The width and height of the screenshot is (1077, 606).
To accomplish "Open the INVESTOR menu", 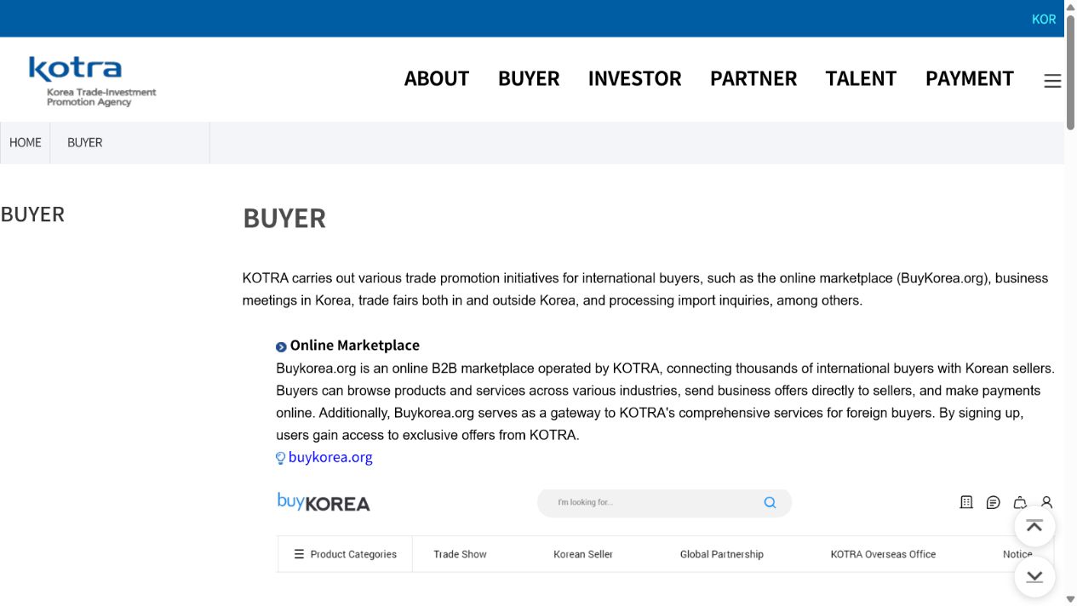I will 635,78.
